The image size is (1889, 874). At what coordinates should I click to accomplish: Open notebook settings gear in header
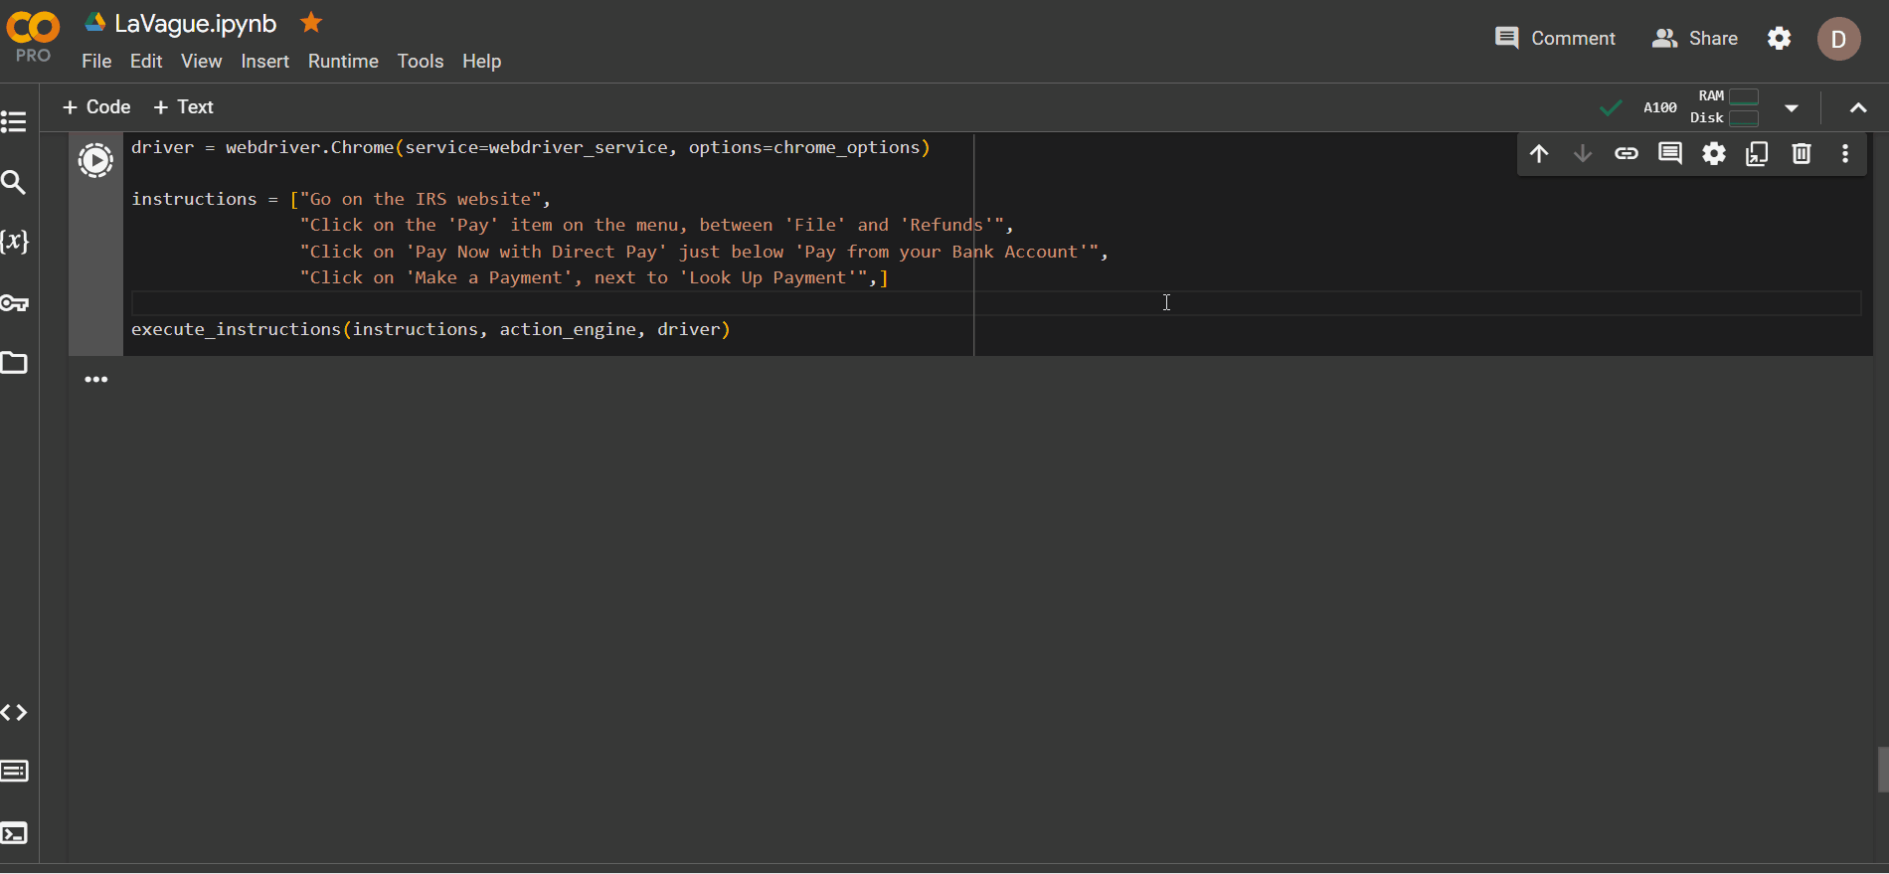(1780, 38)
